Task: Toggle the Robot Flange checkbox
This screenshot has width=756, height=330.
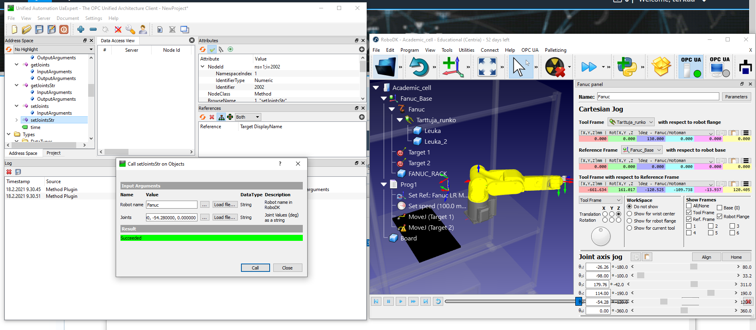Action: (x=720, y=217)
